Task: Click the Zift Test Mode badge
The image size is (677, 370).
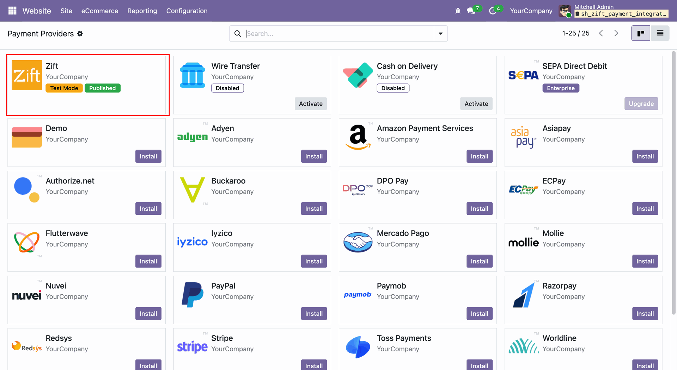Action: pos(64,88)
